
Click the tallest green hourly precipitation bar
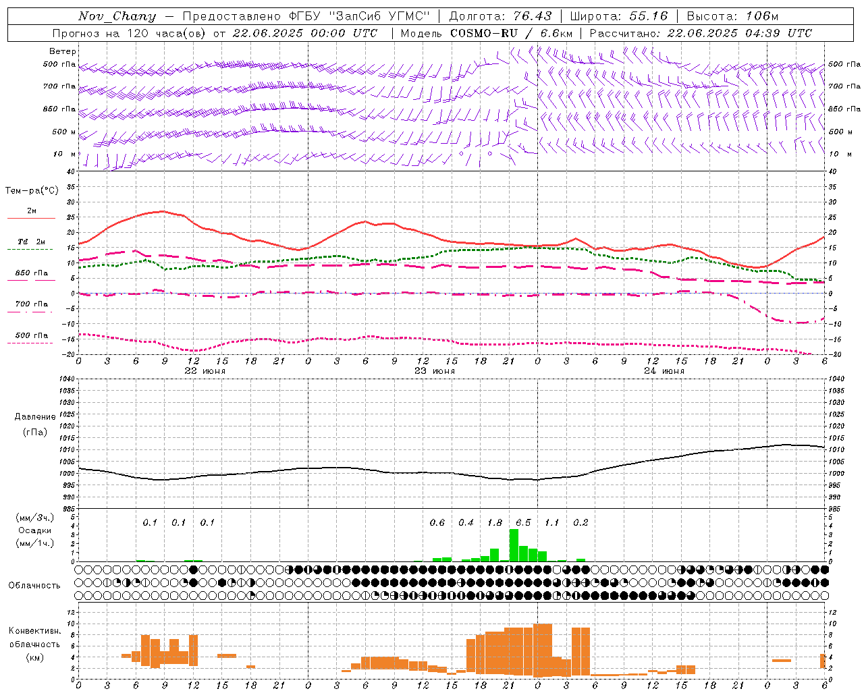[514, 545]
